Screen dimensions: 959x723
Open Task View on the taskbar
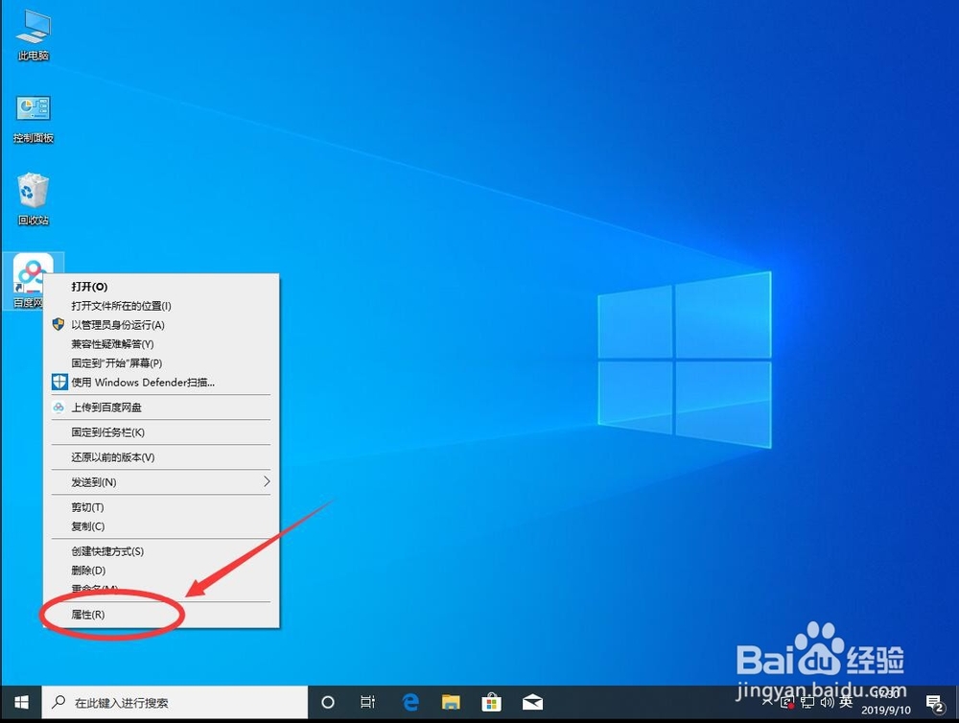click(367, 702)
